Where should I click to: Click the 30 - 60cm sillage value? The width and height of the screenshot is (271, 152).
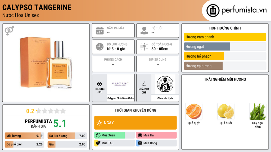(160, 49)
